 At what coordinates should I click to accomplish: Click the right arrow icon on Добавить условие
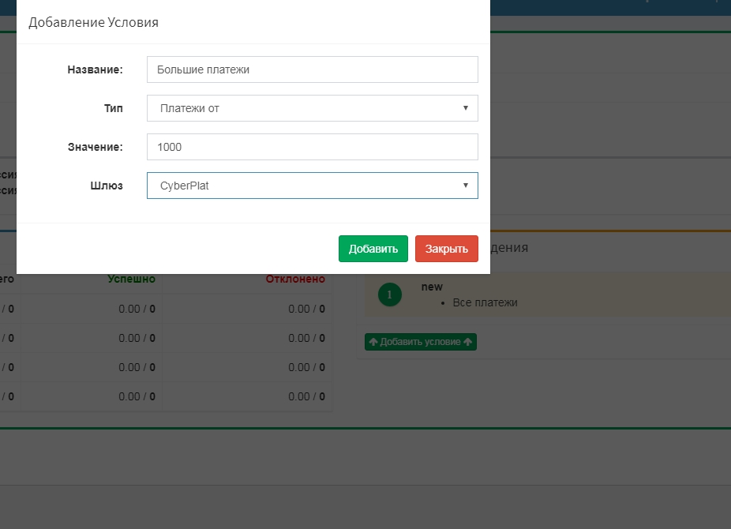(x=468, y=342)
